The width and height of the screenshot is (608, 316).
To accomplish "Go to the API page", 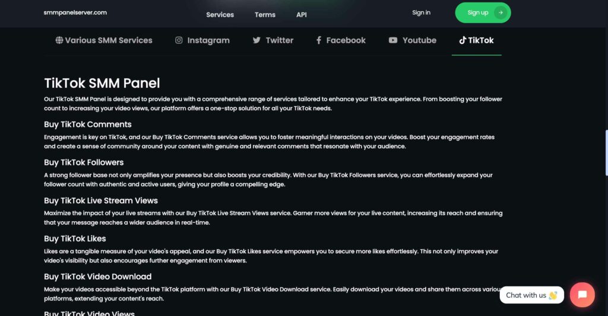I will click(x=302, y=14).
